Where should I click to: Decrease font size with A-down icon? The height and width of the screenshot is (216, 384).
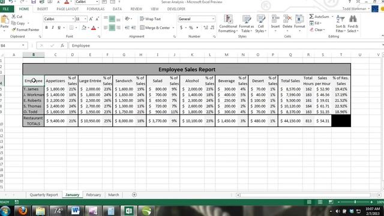point(97,19)
